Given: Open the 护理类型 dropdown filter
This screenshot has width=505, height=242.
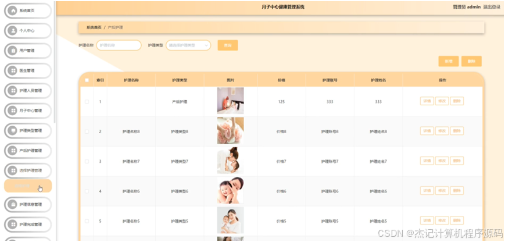Looking at the screenshot, I should coord(188,45).
